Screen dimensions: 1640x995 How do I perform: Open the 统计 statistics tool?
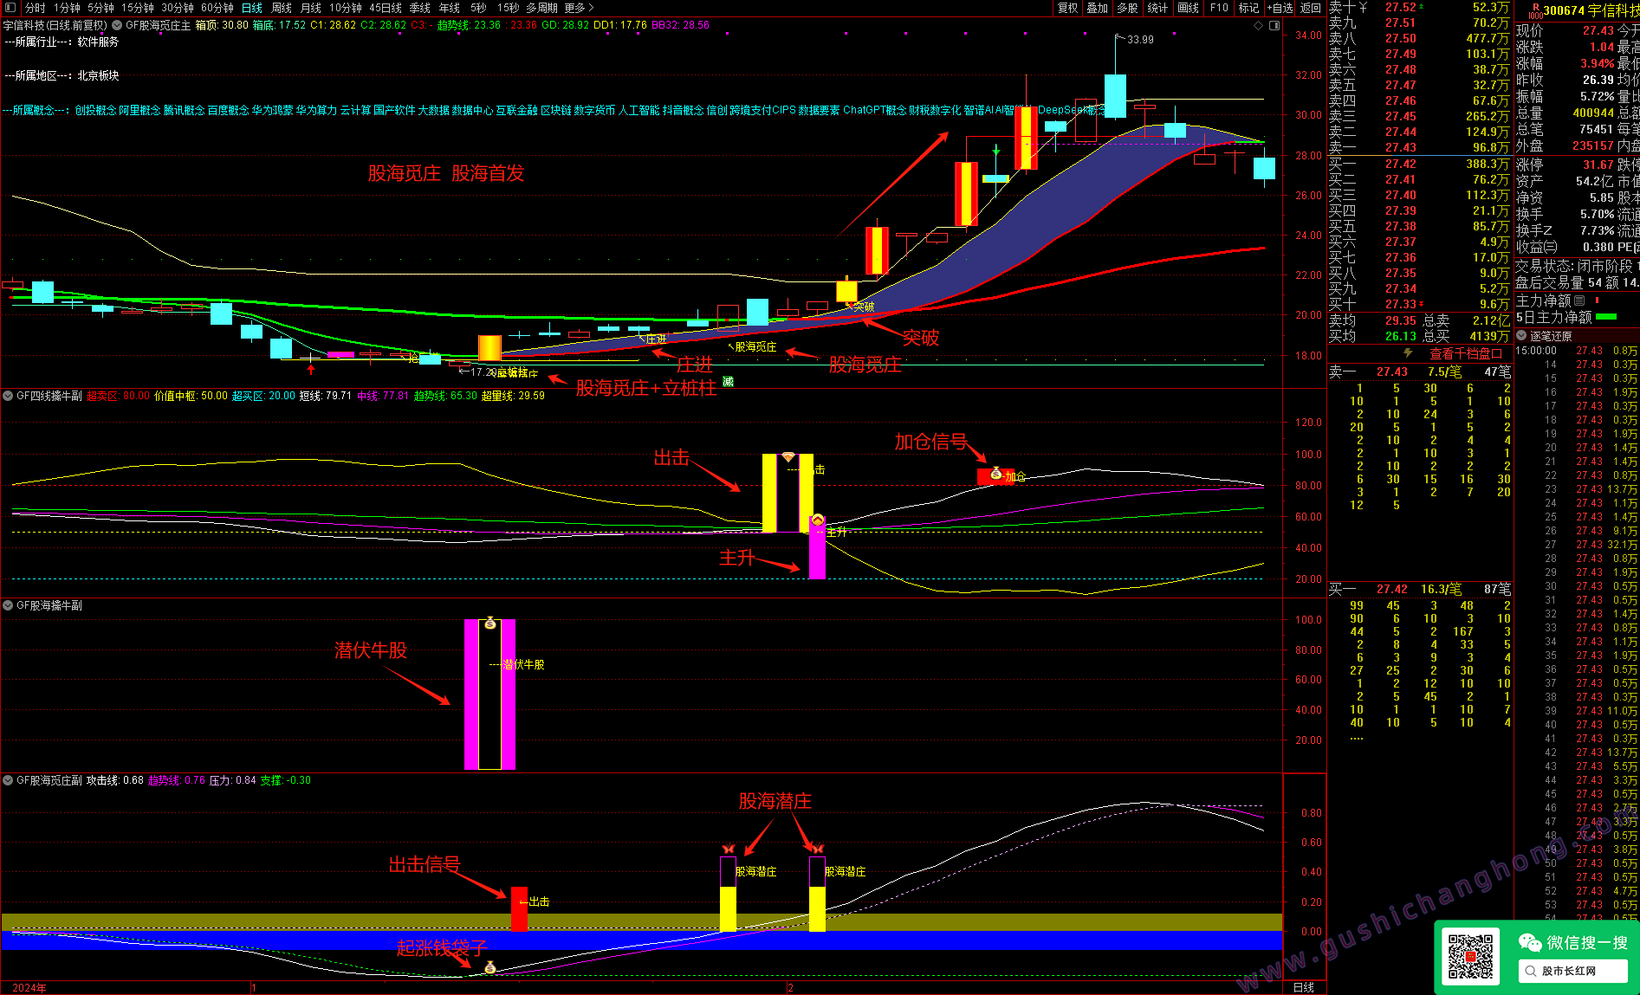(1157, 8)
